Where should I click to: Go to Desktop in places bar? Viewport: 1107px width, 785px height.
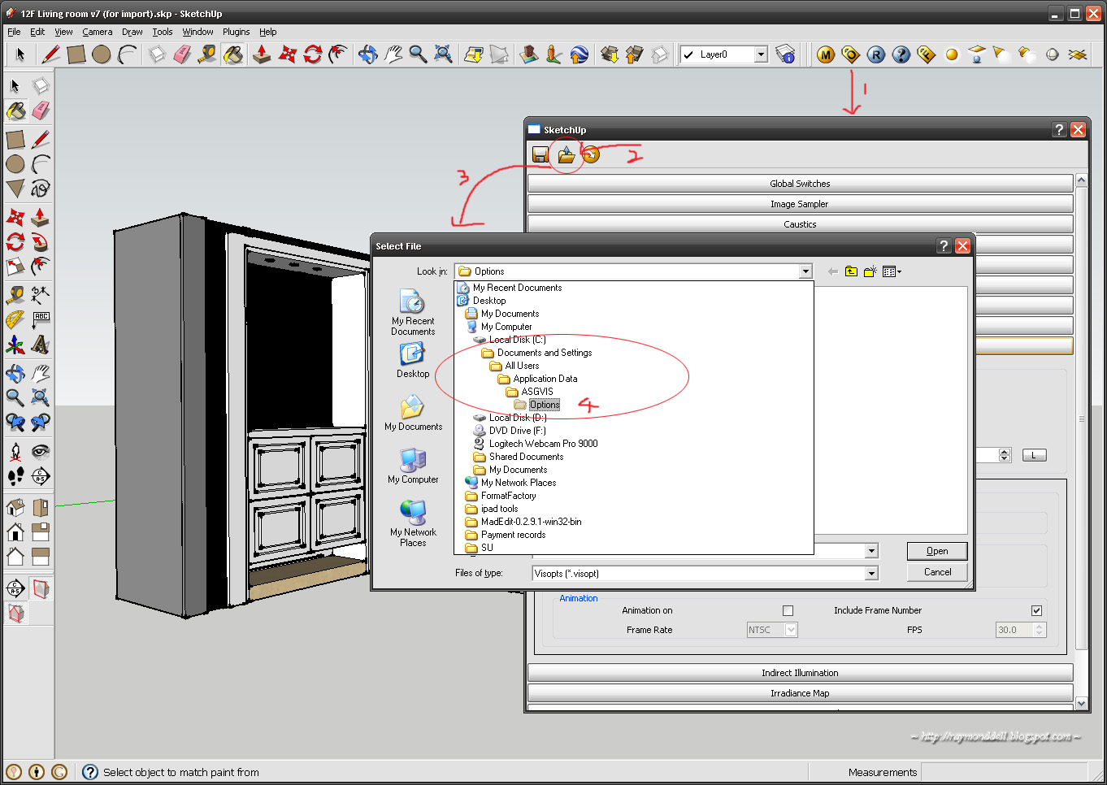pos(413,360)
